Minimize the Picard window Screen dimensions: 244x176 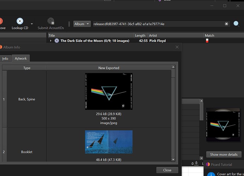click(212, 6)
